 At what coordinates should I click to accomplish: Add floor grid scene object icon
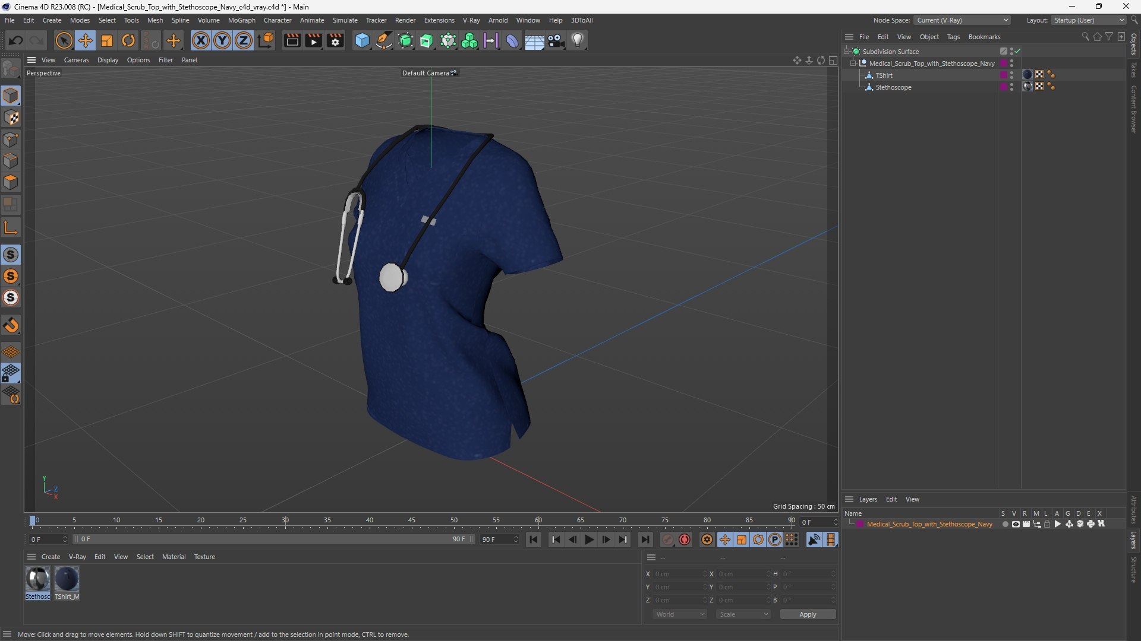click(534, 40)
